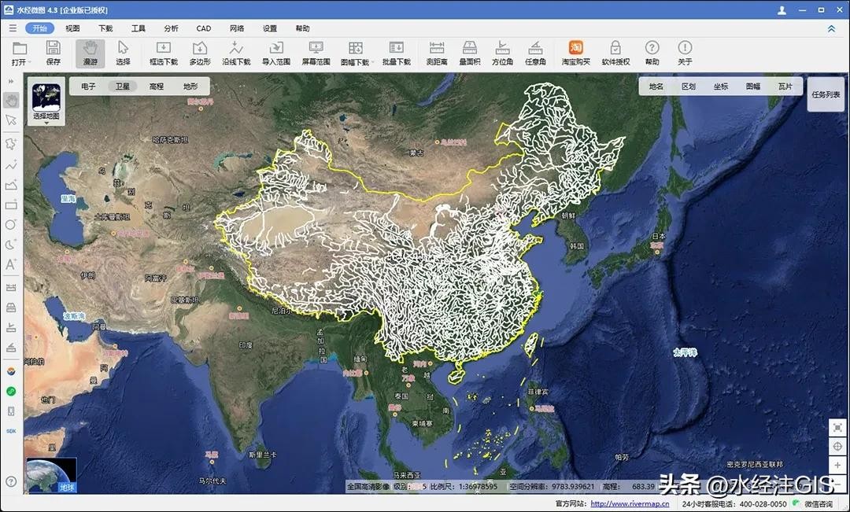Open the 软件授权 software license icon
Viewport: 850px width, 512px height.
[615, 53]
